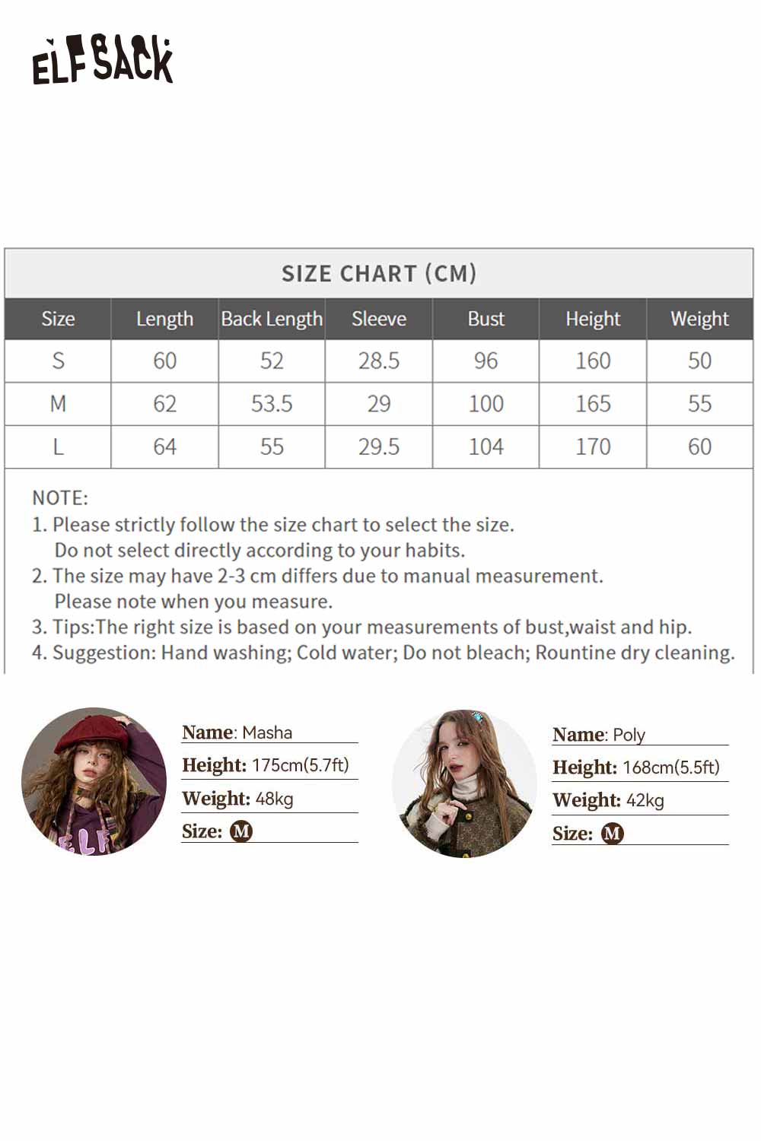Click Poly's size M badge icon
This screenshot has width=761, height=1141.
tap(612, 834)
